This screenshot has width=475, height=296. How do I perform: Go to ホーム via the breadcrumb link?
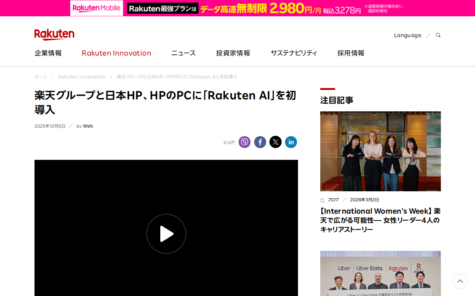[x=40, y=76]
